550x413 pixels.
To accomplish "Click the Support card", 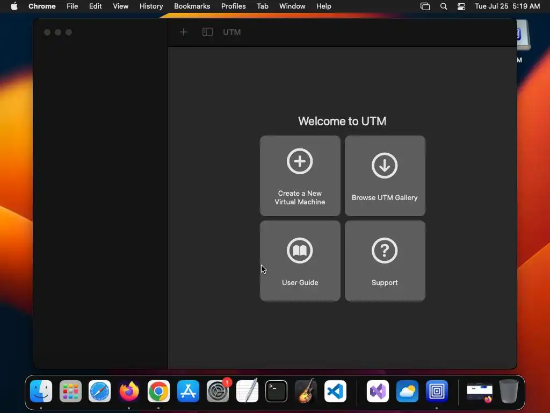I will pyautogui.click(x=385, y=261).
